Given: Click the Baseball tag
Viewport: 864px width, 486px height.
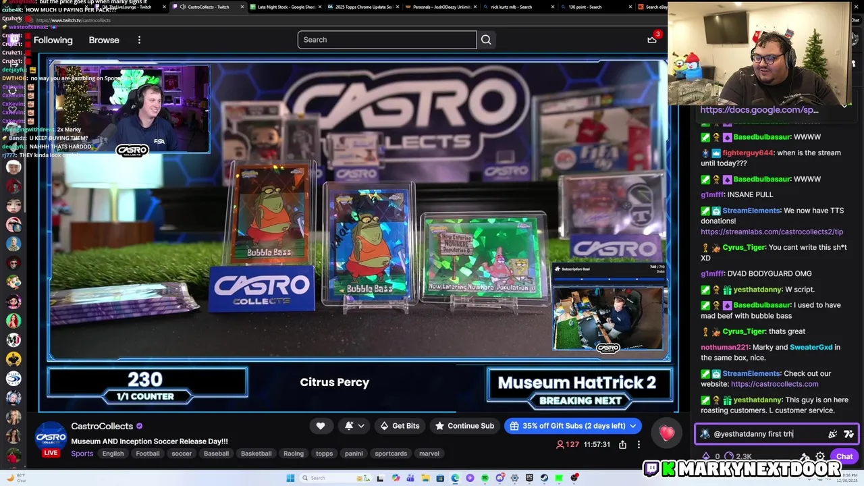Looking at the screenshot, I should coord(216,454).
